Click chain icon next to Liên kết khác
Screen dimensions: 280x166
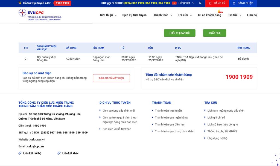click(x=59, y=153)
